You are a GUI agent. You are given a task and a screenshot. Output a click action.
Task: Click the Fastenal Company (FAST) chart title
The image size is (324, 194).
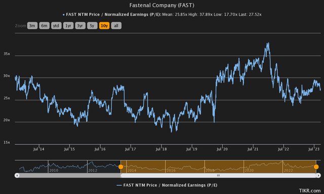tap(162, 5)
